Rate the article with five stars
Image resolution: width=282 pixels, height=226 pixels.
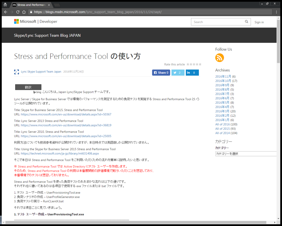click(x=200, y=64)
